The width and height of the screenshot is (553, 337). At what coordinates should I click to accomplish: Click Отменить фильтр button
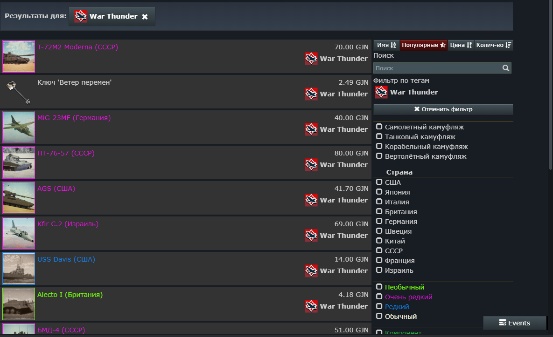[443, 109]
